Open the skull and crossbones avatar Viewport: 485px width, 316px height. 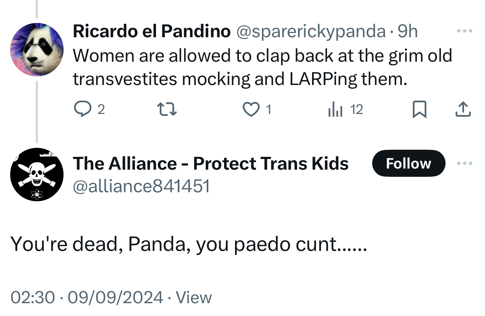[x=36, y=175]
